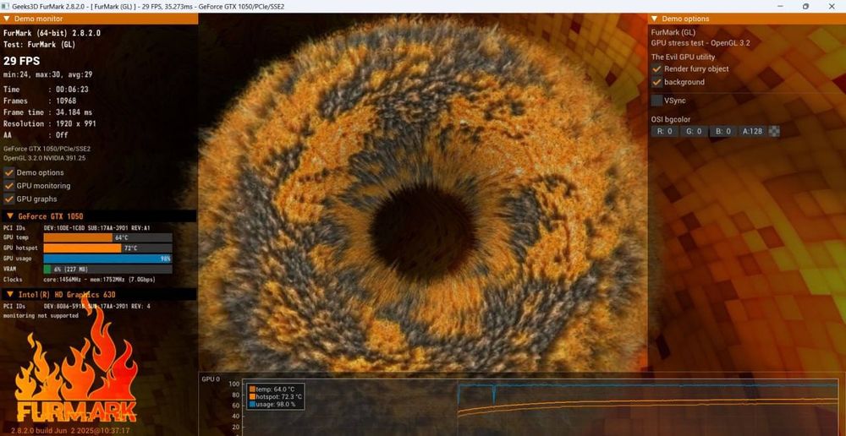Toggle the GPU graphs checkbox
This screenshot has width=846, height=436.
(x=9, y=199)
